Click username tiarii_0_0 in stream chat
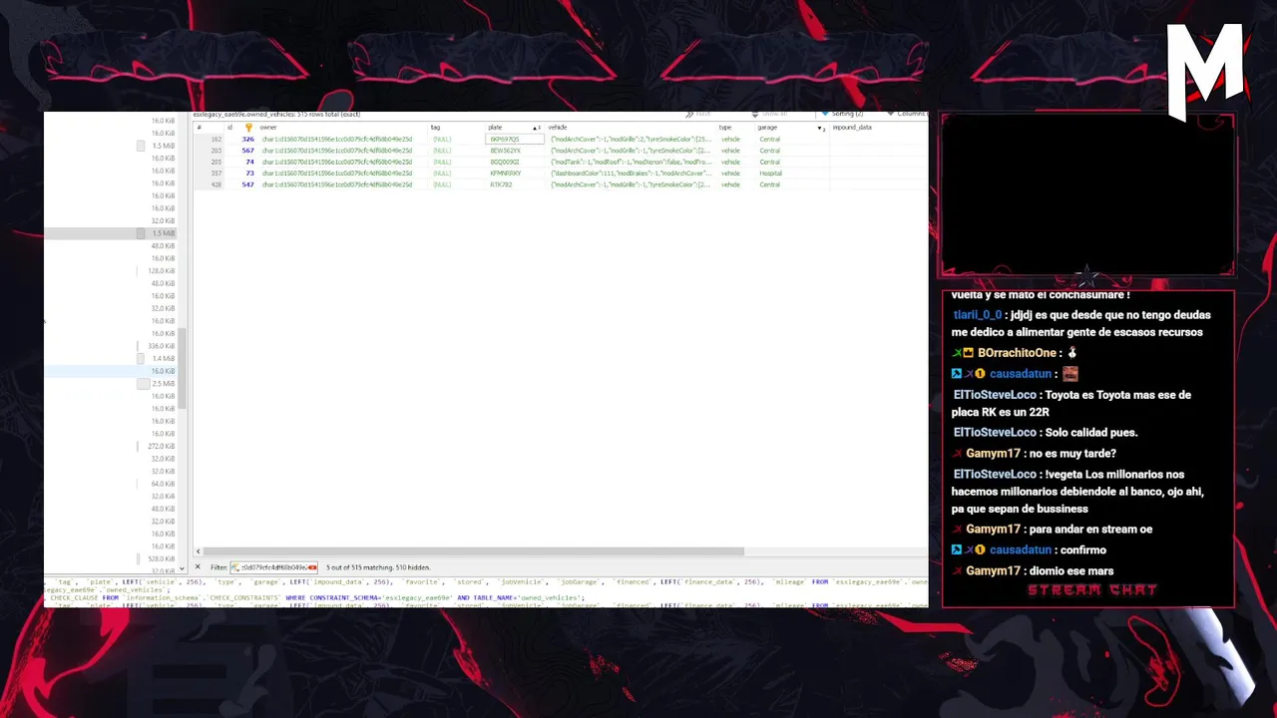Image resolution: width=1277 pixels, height=718 pixels. (x=977, y=315)
